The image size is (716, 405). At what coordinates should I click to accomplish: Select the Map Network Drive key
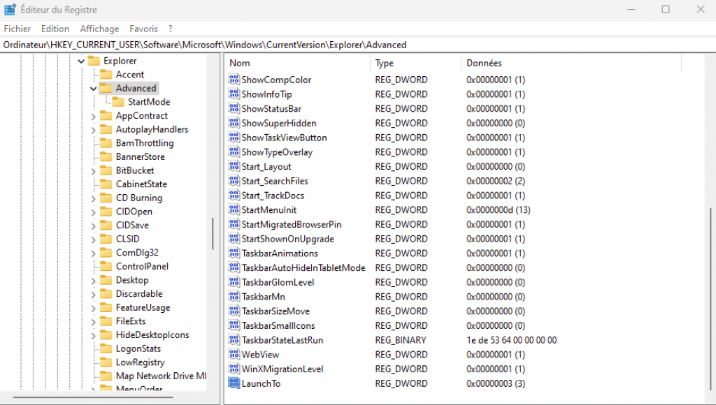[x=161, y=376]
